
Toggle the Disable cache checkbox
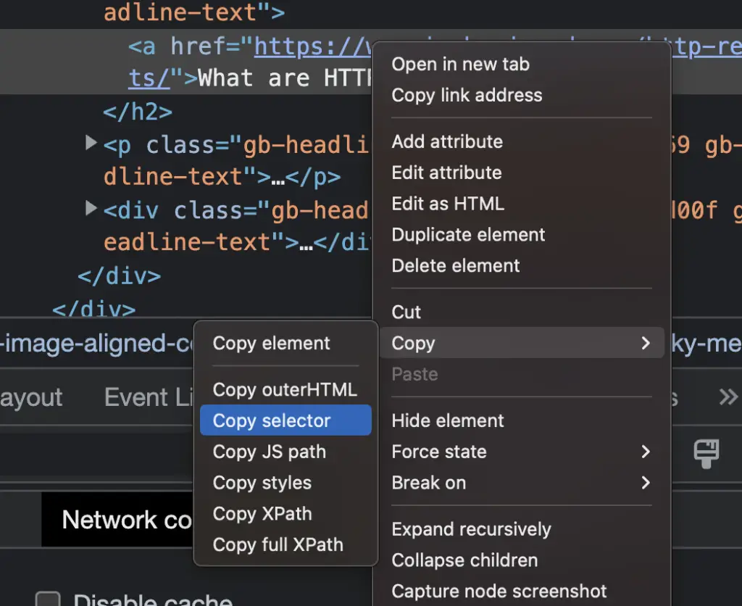pos(48,599)
